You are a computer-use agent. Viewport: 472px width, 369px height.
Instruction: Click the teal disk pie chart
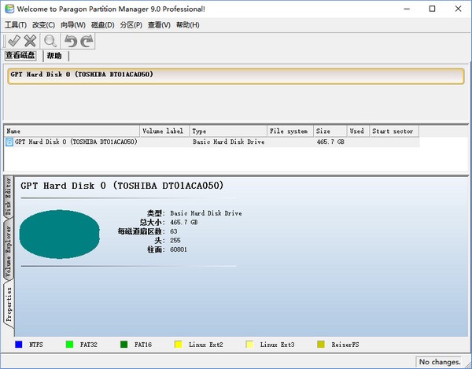click(60, 234)
